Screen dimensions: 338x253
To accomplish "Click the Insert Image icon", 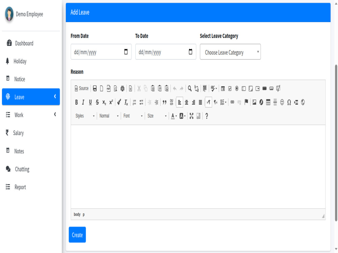I will 255,103.
